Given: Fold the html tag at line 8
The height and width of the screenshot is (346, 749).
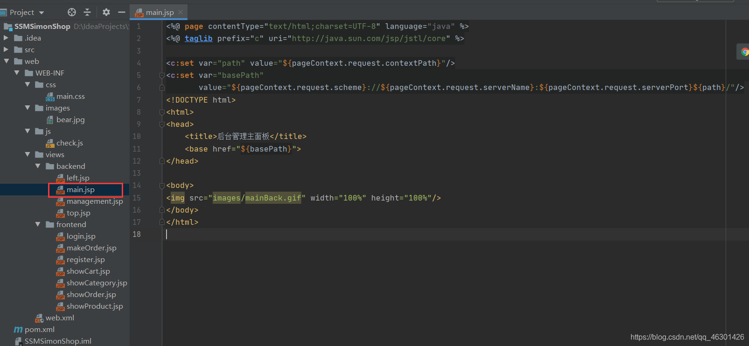Looking at the screenshot, I should coord(162,112).
